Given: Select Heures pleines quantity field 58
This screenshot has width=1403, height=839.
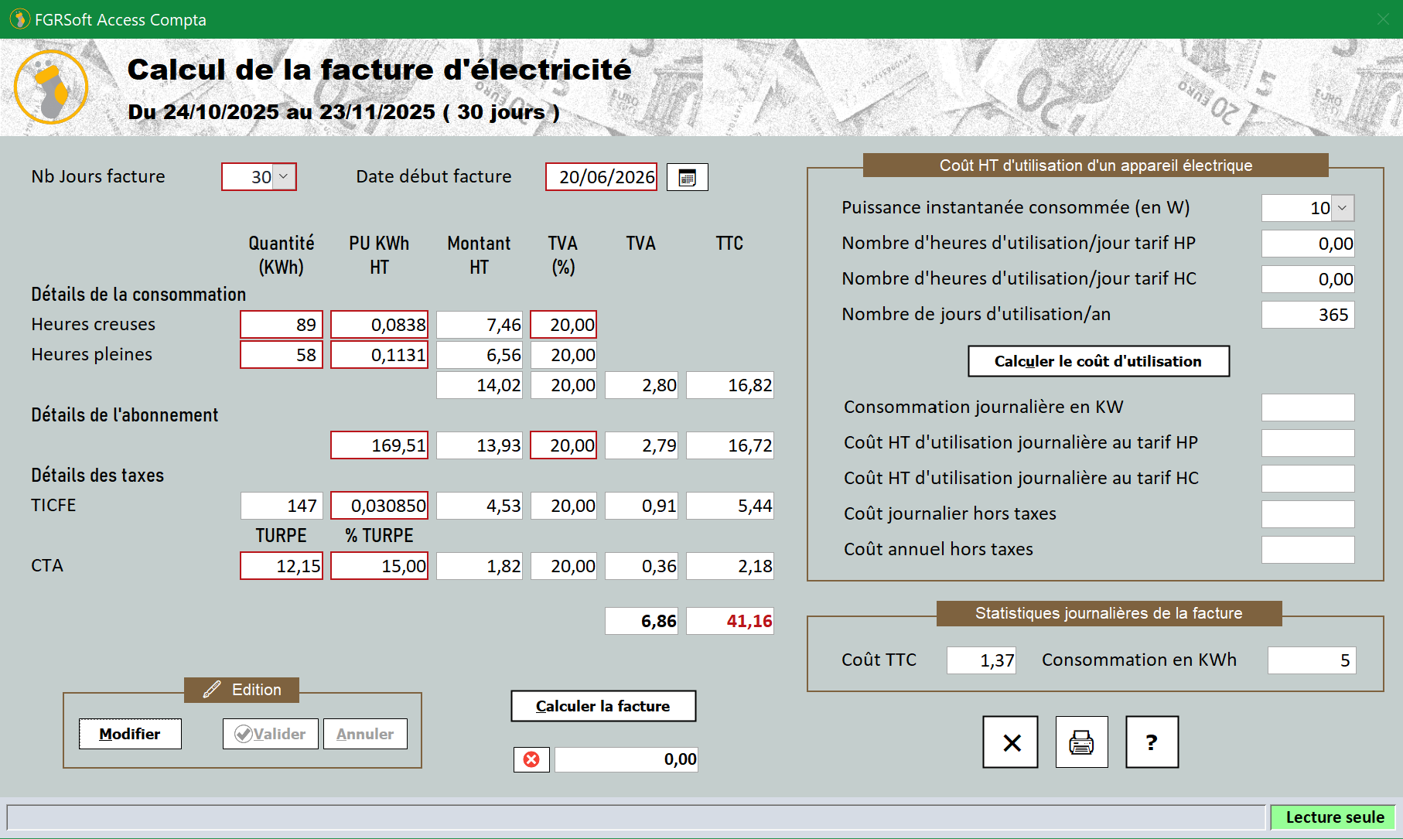Looking at the screenshot, I should click(x=282, y=355).
